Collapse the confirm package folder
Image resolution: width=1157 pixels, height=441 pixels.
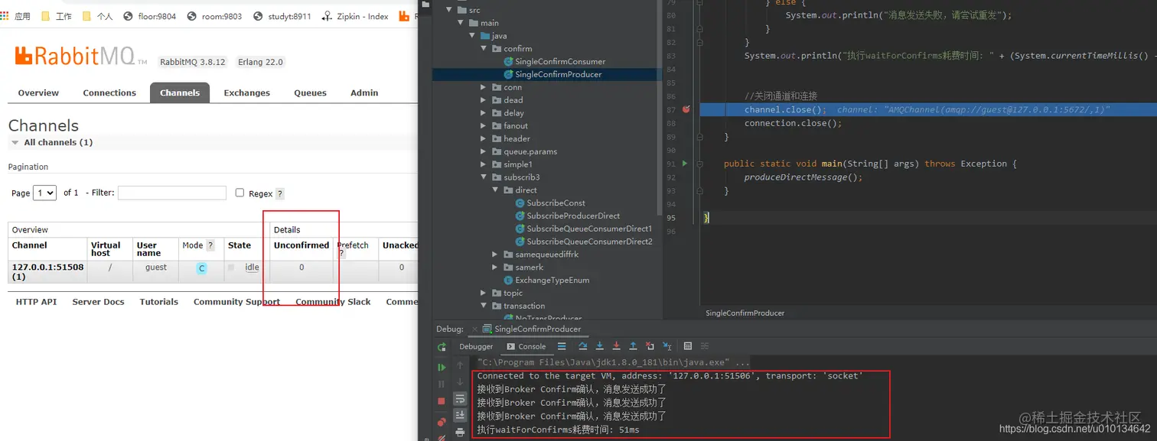point(484,48)
